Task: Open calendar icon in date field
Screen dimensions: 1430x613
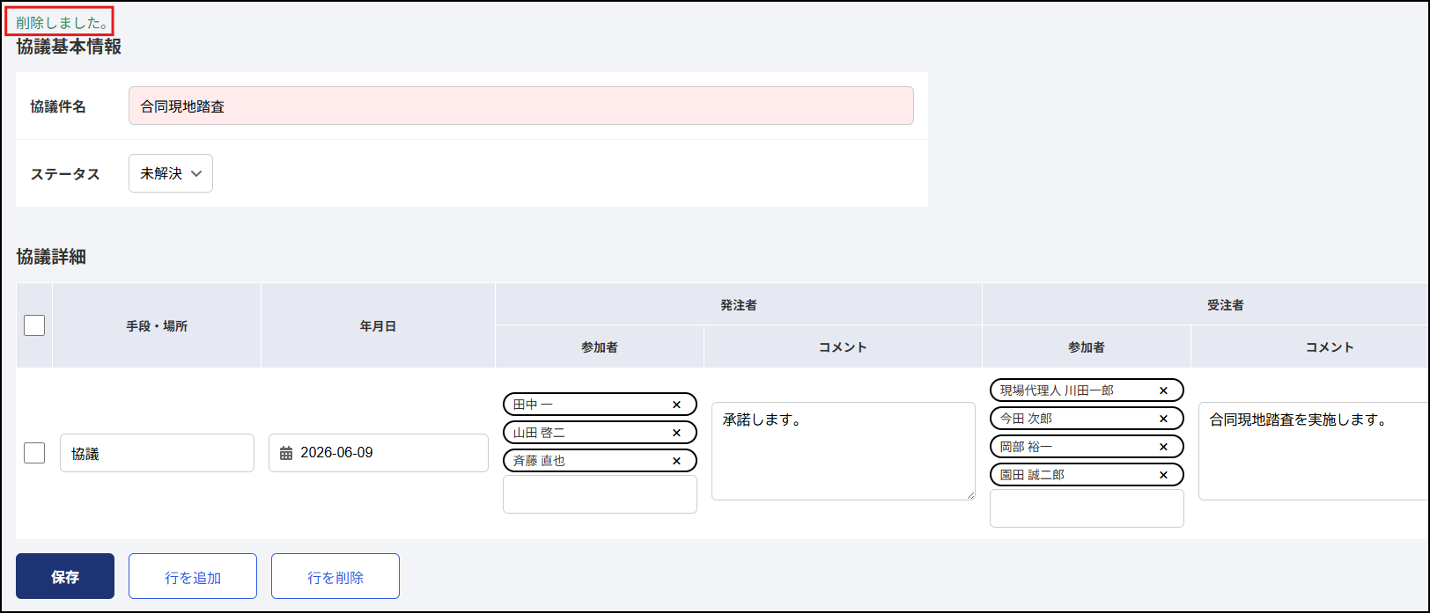Action: [286, 453]
